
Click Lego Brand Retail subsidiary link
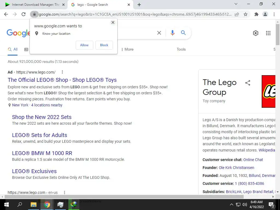coord(258,192)
